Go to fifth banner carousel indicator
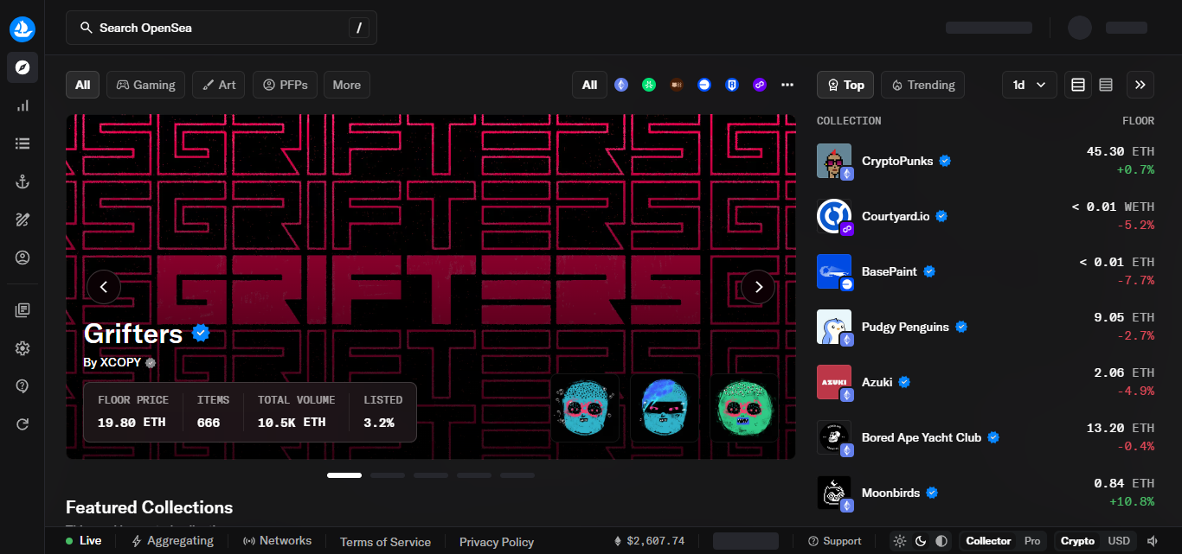This screenshot has height=554, width=1182. pyautogui.click(x=517, y=475)
